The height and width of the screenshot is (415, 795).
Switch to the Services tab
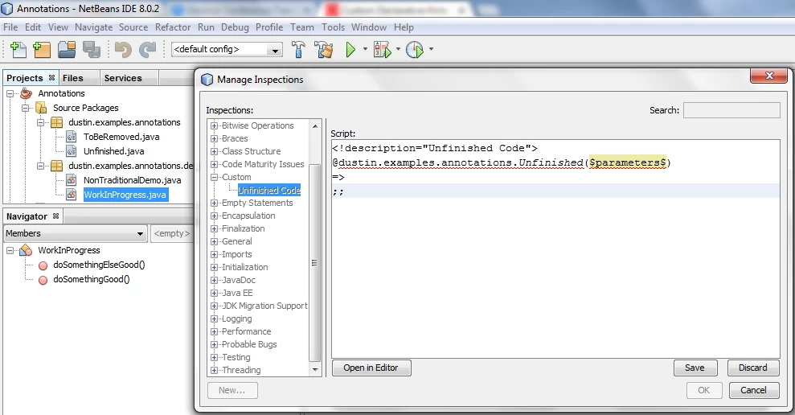coord(123,78)
